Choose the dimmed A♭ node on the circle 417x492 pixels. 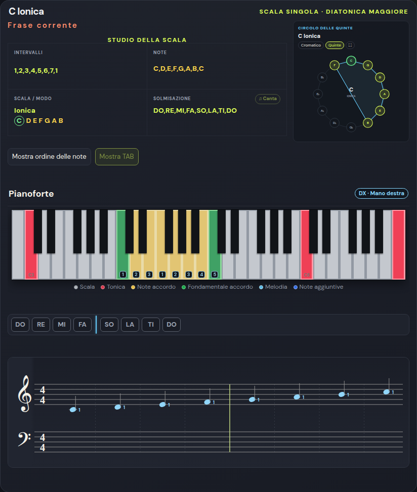[322, 110]
